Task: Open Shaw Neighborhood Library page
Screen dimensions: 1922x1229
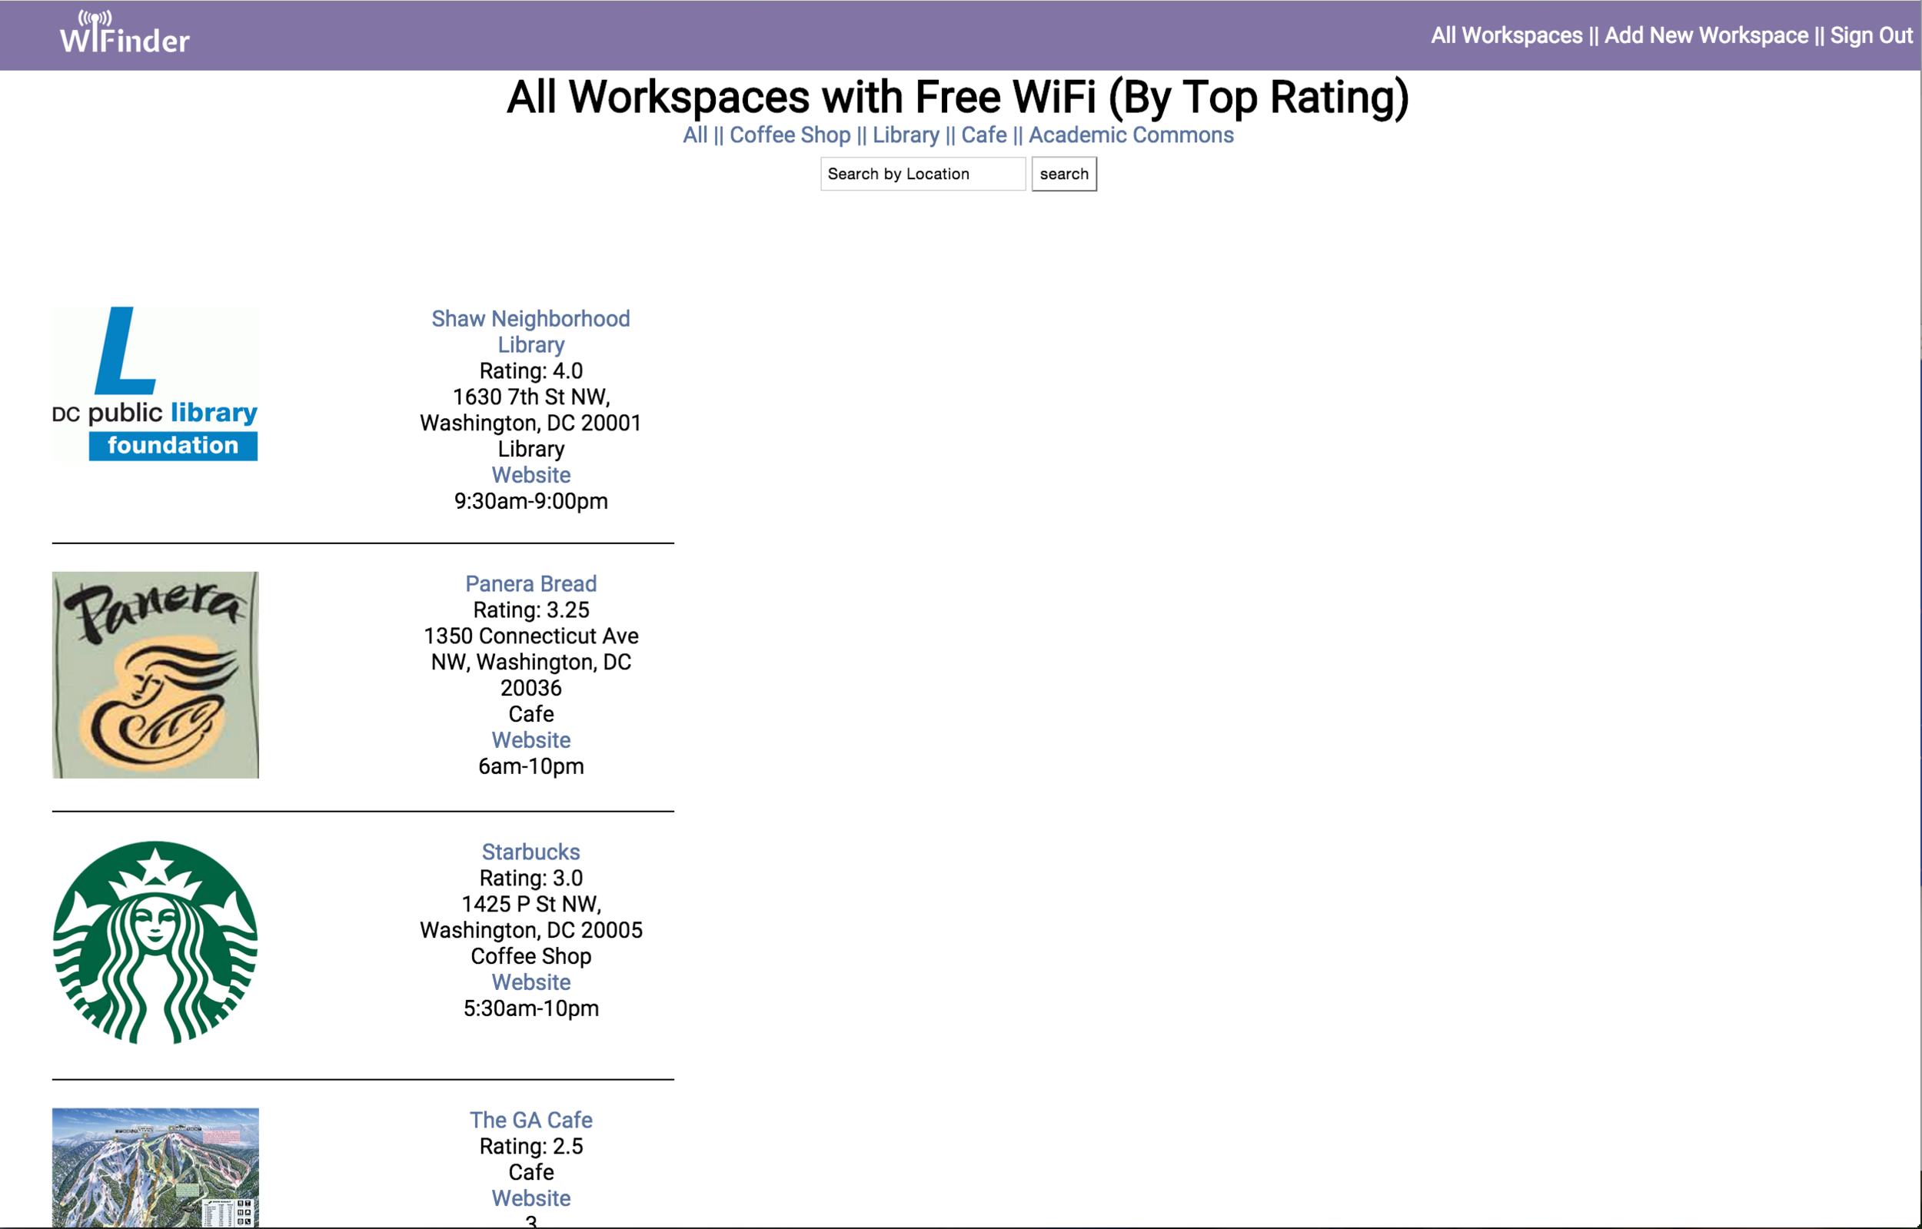Action: click(530, 331)
